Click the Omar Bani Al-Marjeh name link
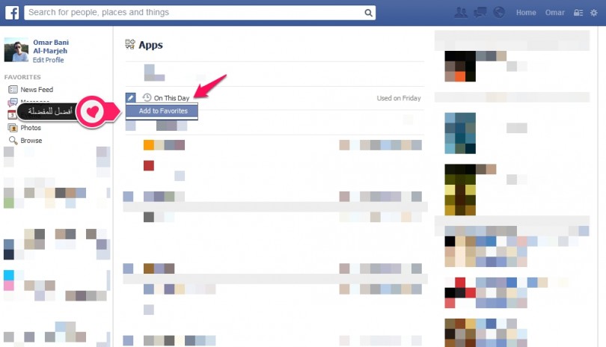This screenshot has width=606, height=347. click(x=51, y=46)
